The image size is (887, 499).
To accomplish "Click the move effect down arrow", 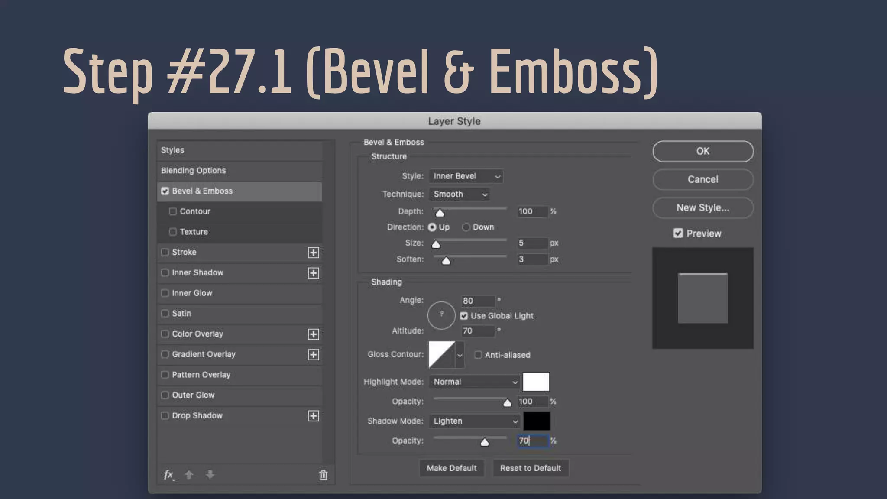I will tap(210, 475).
